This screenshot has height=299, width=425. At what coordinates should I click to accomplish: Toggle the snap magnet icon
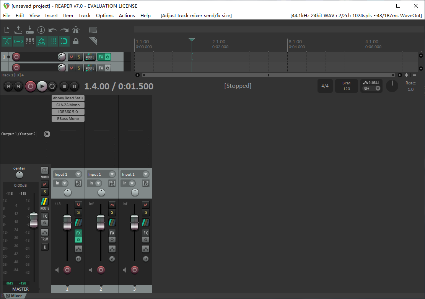(64, 41)
